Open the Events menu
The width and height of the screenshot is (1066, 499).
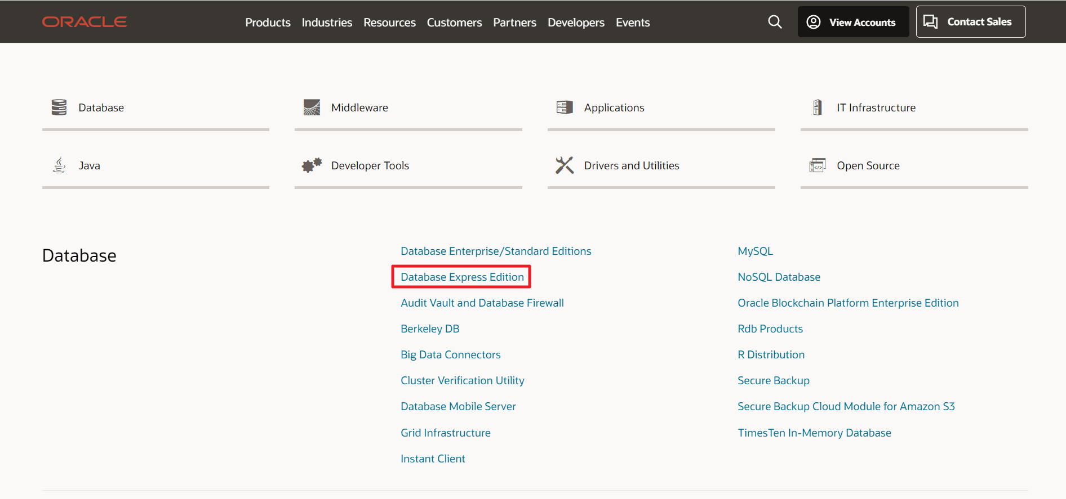[633, 23]
